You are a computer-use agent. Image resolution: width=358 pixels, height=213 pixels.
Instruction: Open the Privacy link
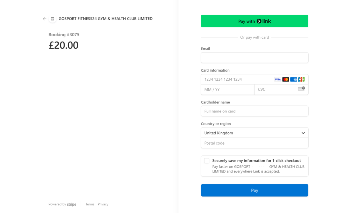point(103,204)
